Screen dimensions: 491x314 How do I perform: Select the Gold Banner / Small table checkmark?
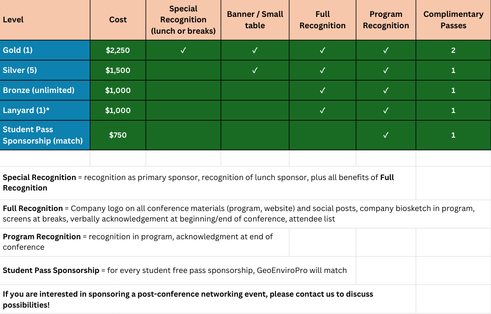(255, 50)
